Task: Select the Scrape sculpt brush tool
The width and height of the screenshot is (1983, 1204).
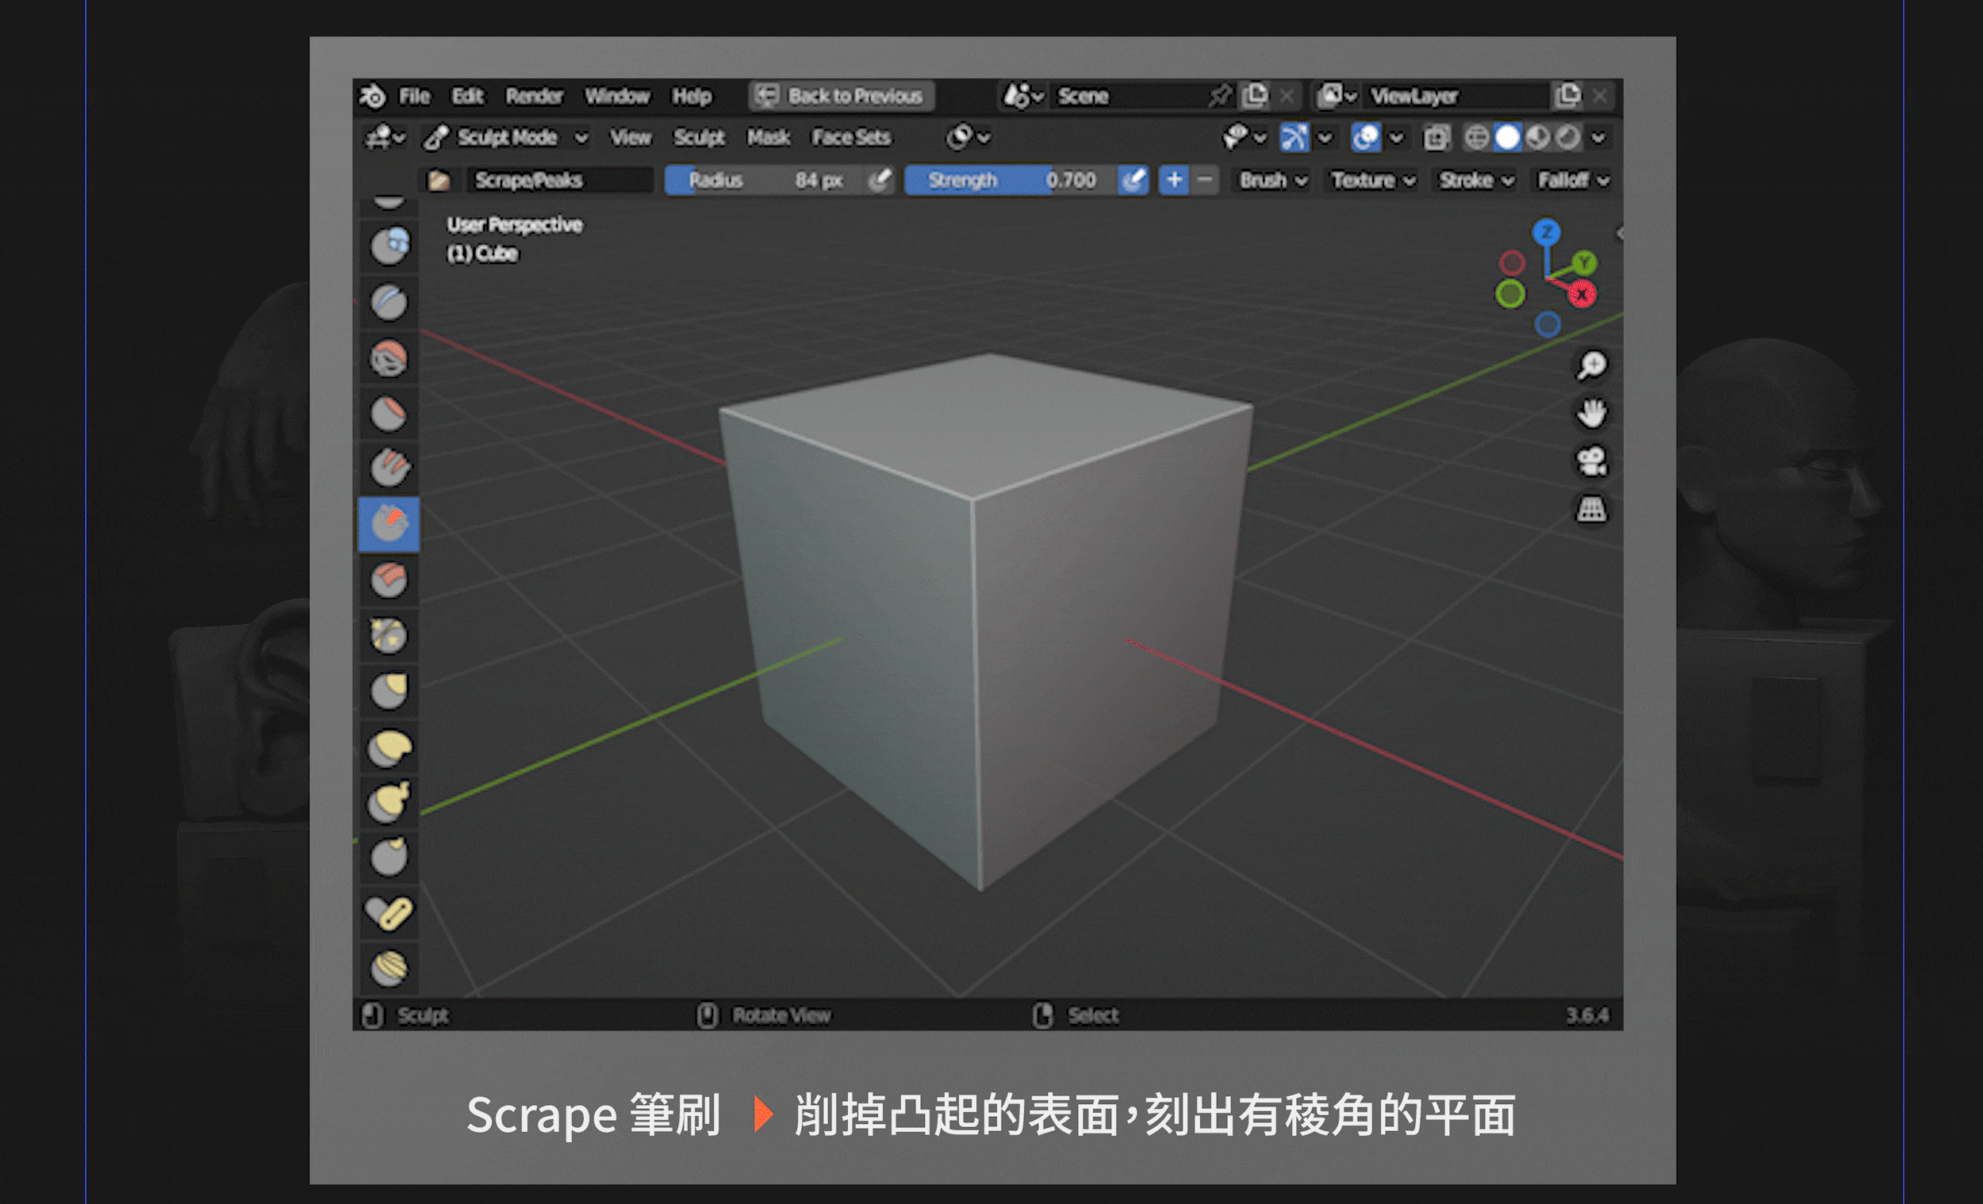Action: 389,525
